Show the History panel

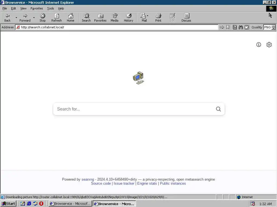coord(128,18)
